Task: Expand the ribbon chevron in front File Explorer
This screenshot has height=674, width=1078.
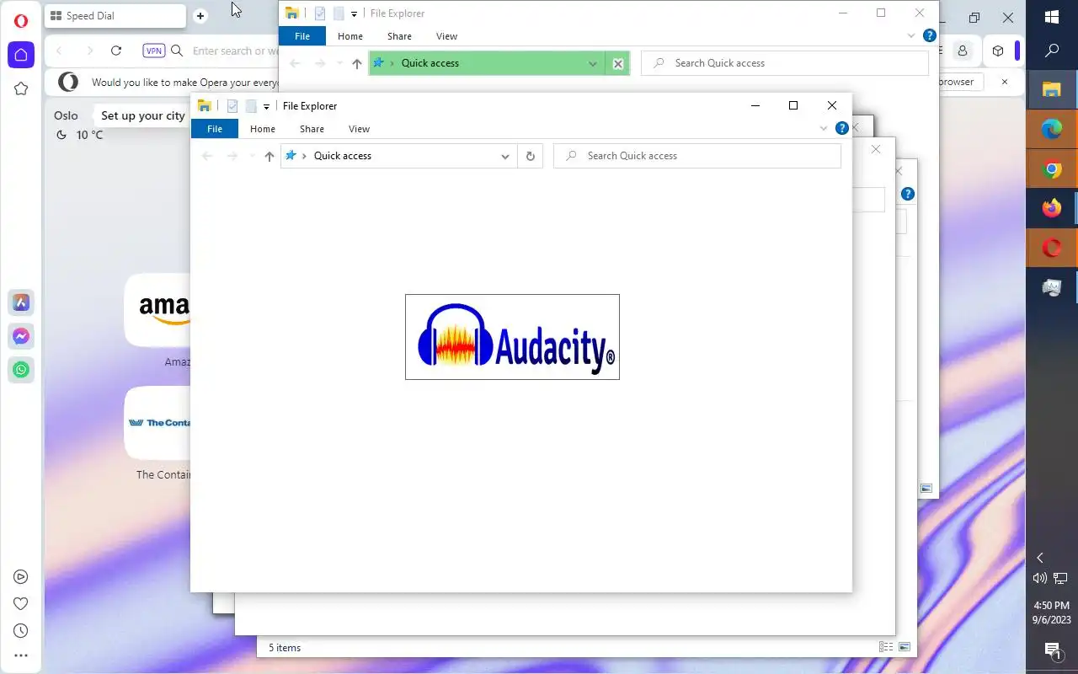Action: 824,129
